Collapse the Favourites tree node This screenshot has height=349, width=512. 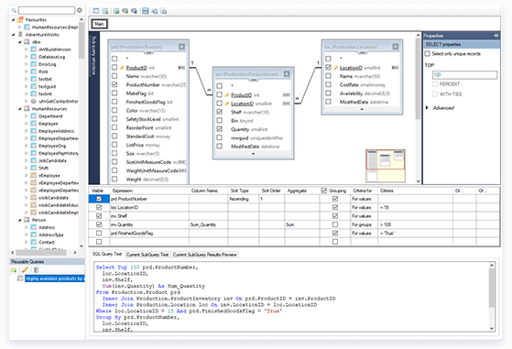coord(14,20)
